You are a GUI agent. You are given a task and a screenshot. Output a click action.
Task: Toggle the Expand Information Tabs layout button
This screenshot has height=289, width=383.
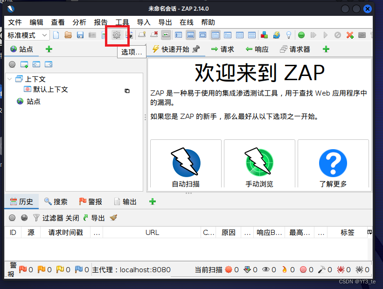pos(190,35)
